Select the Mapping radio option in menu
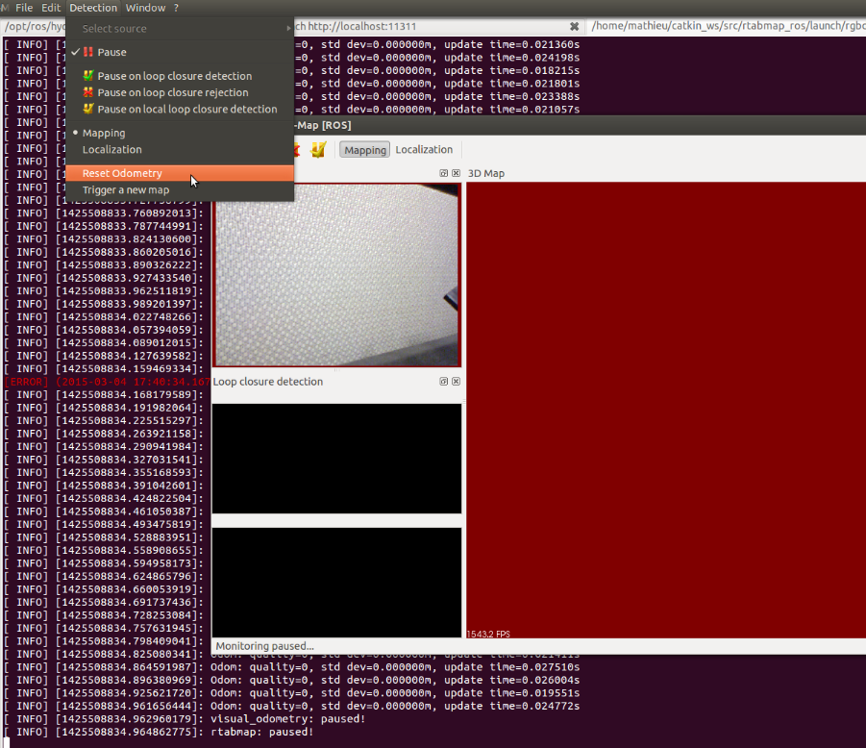The width and height of the screenshot is (866, 748). click(x=103, y=133)
